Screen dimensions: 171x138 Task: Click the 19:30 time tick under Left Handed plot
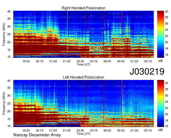[x=26, y=130]
